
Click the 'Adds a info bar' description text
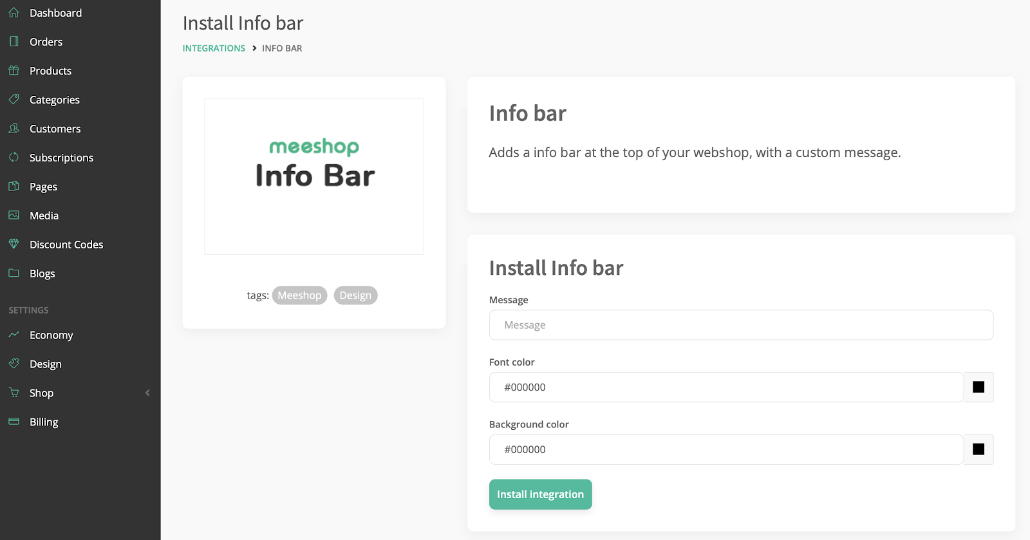(x=695, y=153)
